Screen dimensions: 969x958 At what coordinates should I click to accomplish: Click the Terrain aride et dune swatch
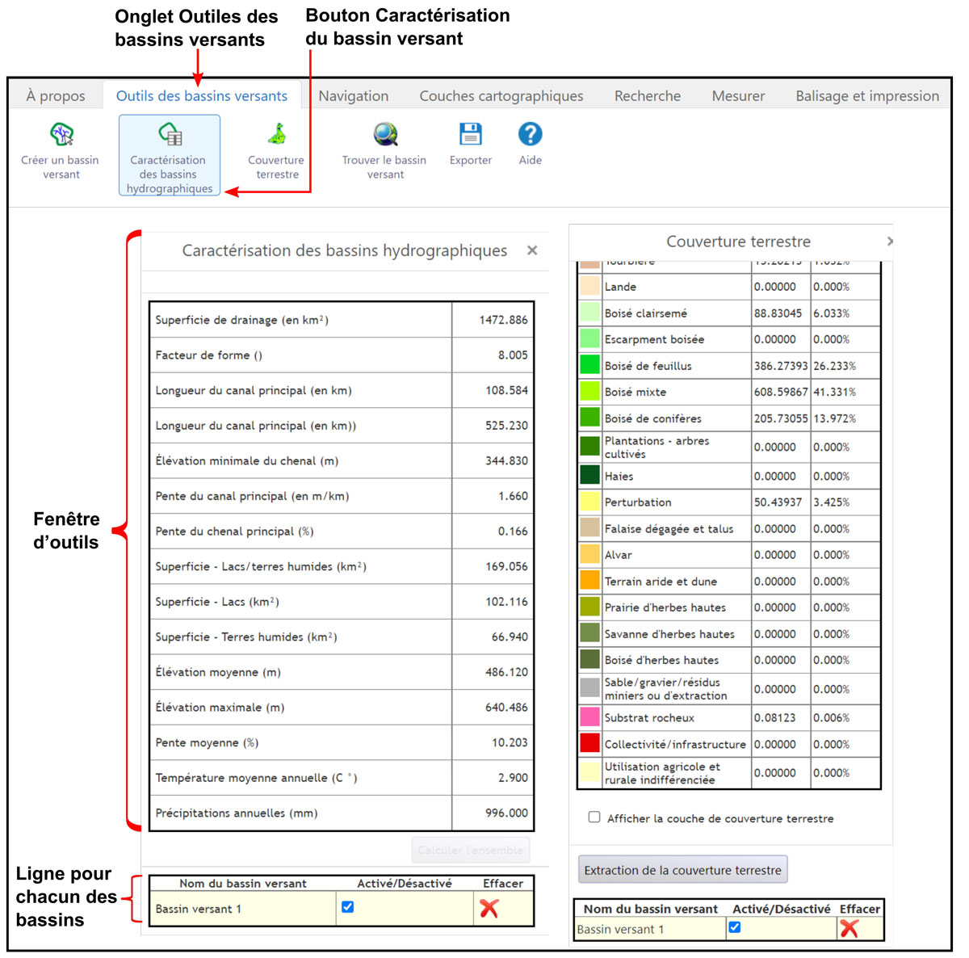(590, 581)
